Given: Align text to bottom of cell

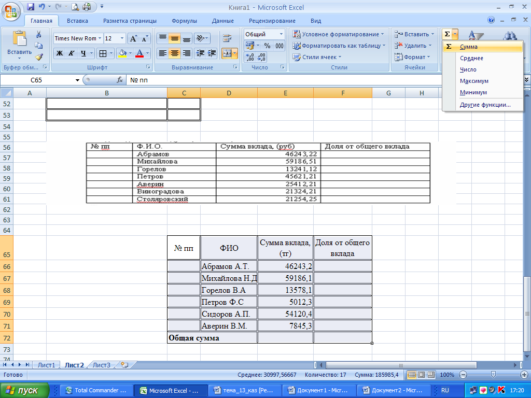Looking at the screenshot, I should [186, 38].
